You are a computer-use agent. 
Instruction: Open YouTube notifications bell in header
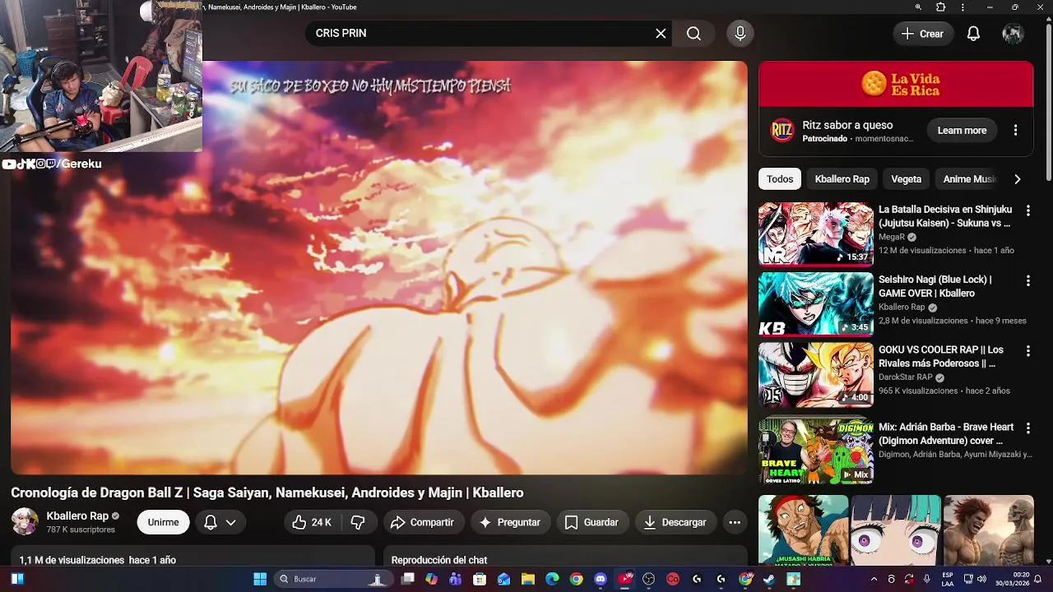(973, 34)
